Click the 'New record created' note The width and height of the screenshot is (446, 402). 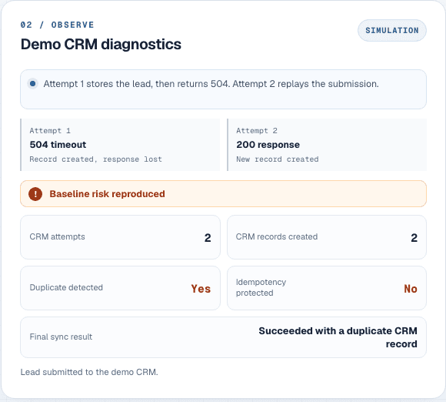point(278,159)
